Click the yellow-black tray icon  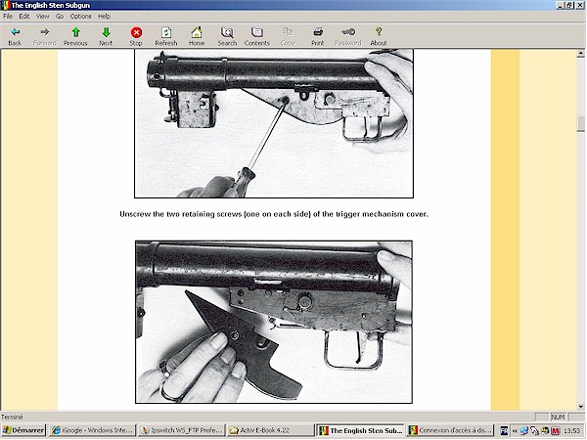pyautogui.click(x=545, y=430)
